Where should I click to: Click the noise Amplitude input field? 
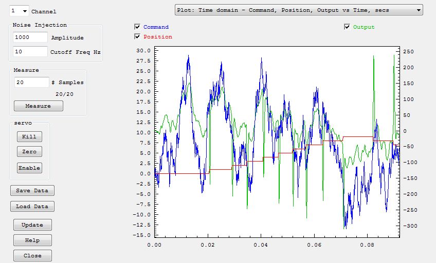(x=30, y=37)
